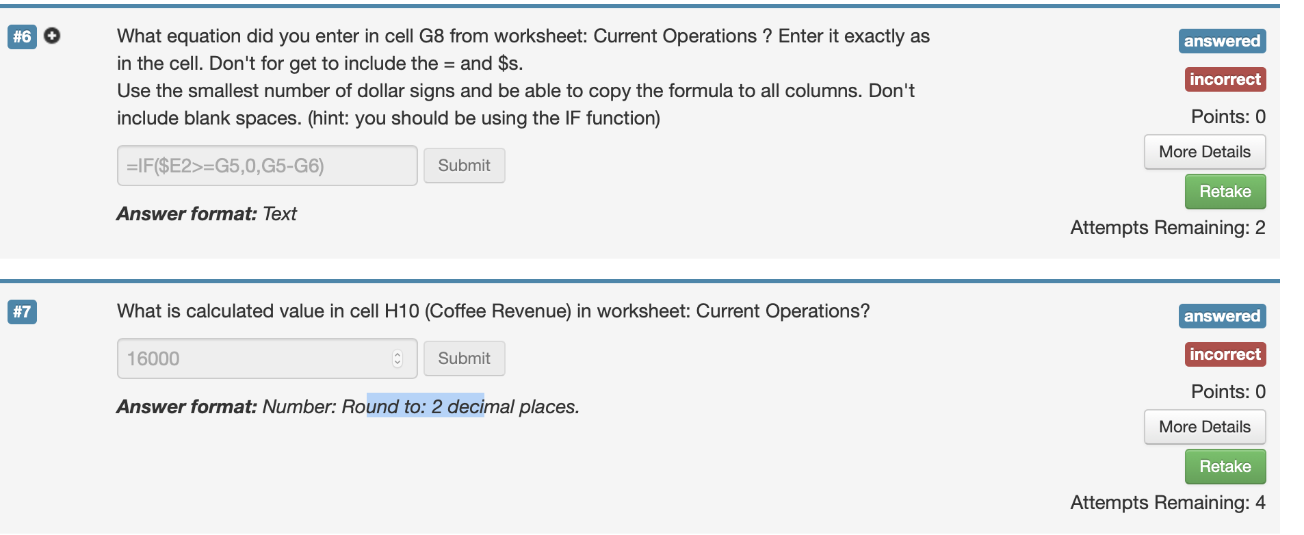Submit the Coffee Revenue answer

[464, 358]
